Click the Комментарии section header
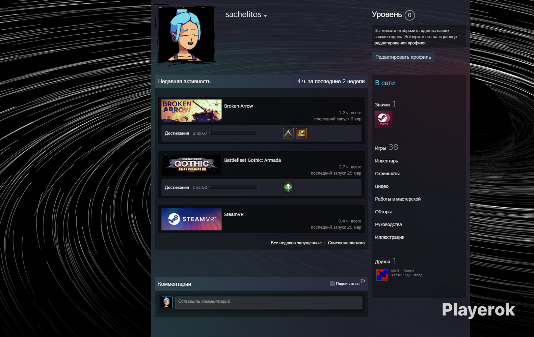The height and width of the screenshot is (337, 534). pyautogui.click(x=175, y=284)
